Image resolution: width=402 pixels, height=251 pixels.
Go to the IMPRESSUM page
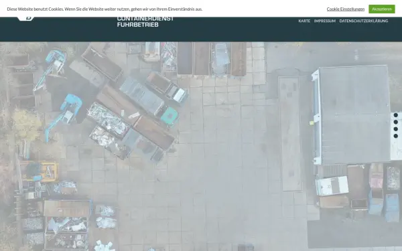[325, 21]
